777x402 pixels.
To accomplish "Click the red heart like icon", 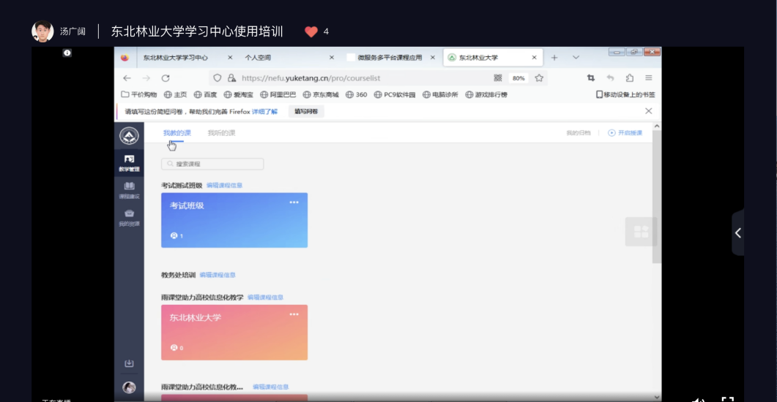I will (311, 31).
